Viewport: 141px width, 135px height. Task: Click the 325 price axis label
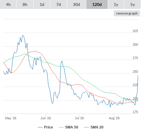pos(135,31)
